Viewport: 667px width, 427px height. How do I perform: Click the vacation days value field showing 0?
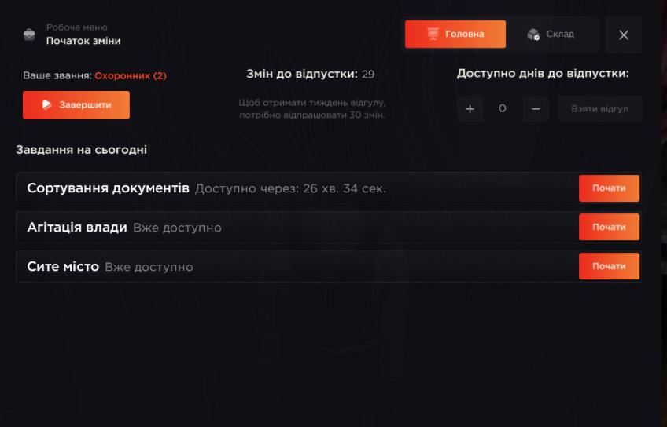(503, 109)
